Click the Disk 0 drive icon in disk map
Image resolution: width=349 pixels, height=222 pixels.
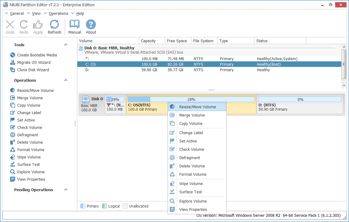tap(85, 99)
